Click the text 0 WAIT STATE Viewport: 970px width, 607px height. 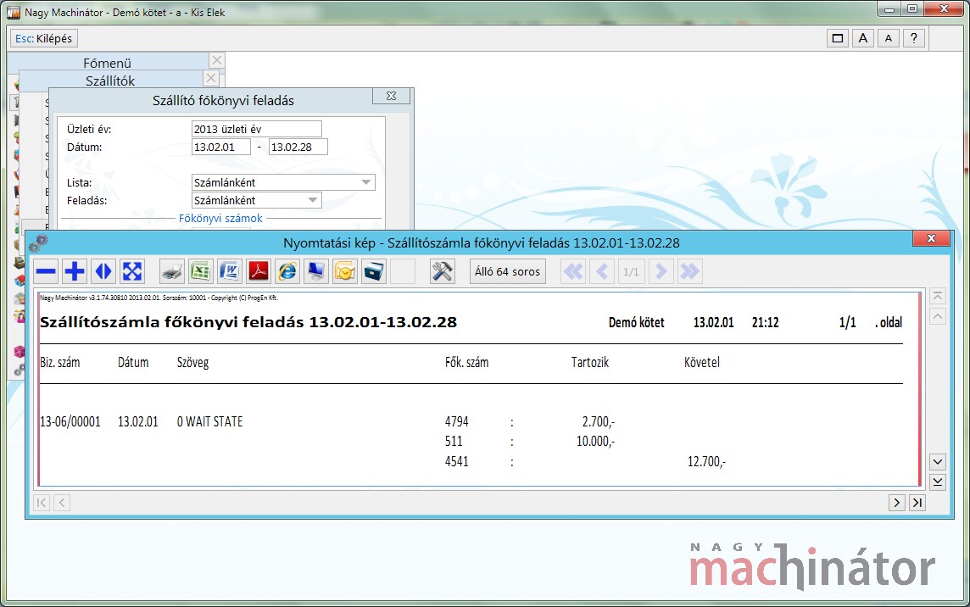point(209,422)
